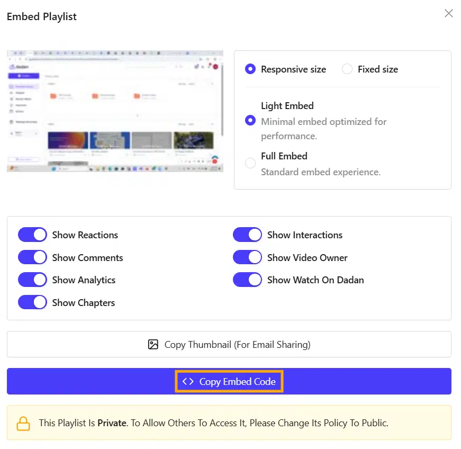Toggle Show Watch On Dadan off
Screen dimensions: 461x449
click(x=247, y=280)
